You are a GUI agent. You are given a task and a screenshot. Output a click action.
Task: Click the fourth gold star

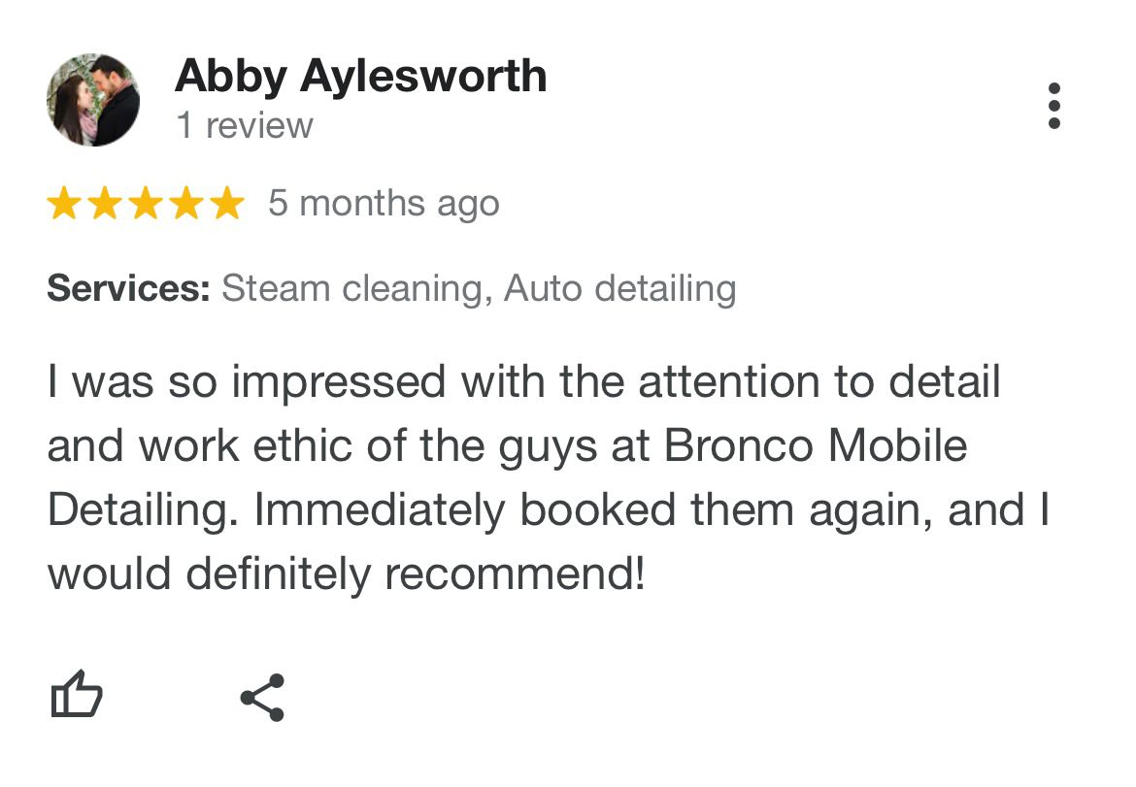(x=186, y=204)
